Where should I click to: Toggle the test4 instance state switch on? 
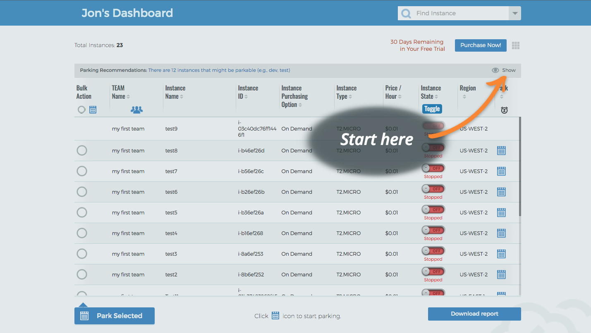coord(433,230)
